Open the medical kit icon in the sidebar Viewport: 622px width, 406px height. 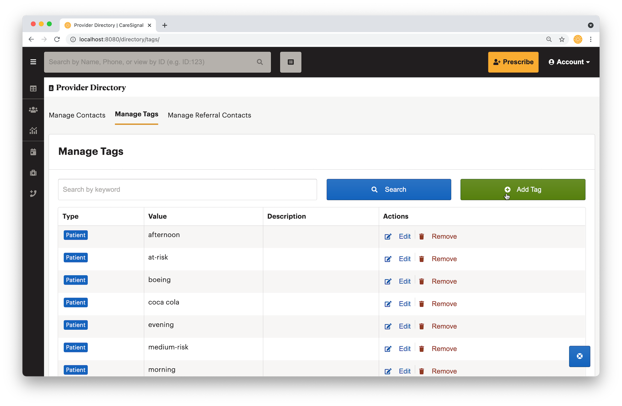click(x=33, y=173)
